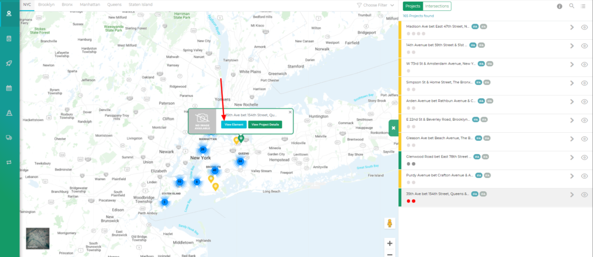Click the View Project Details button
593x257 pixels.
coord(265,124)
